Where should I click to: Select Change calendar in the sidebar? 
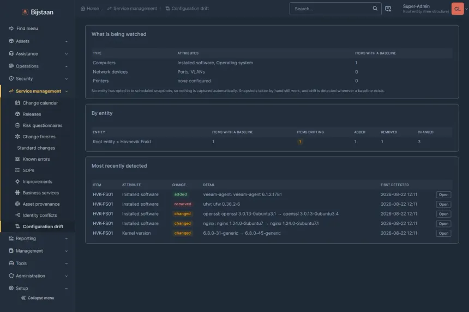point(40,103)
